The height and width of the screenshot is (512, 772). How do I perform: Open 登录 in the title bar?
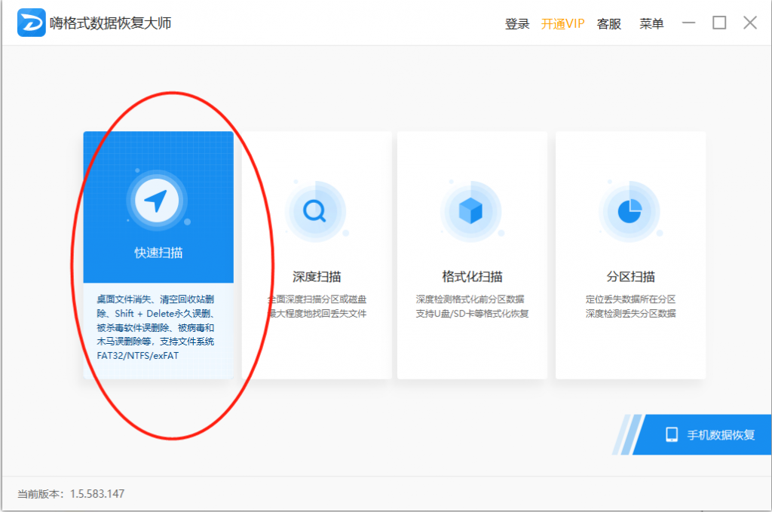tap(517, 23)
